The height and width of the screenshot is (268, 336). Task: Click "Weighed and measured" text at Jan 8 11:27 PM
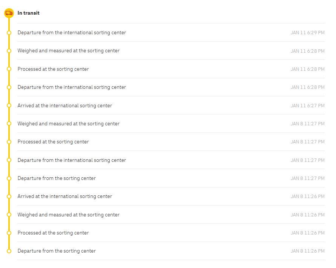[68, 124]
